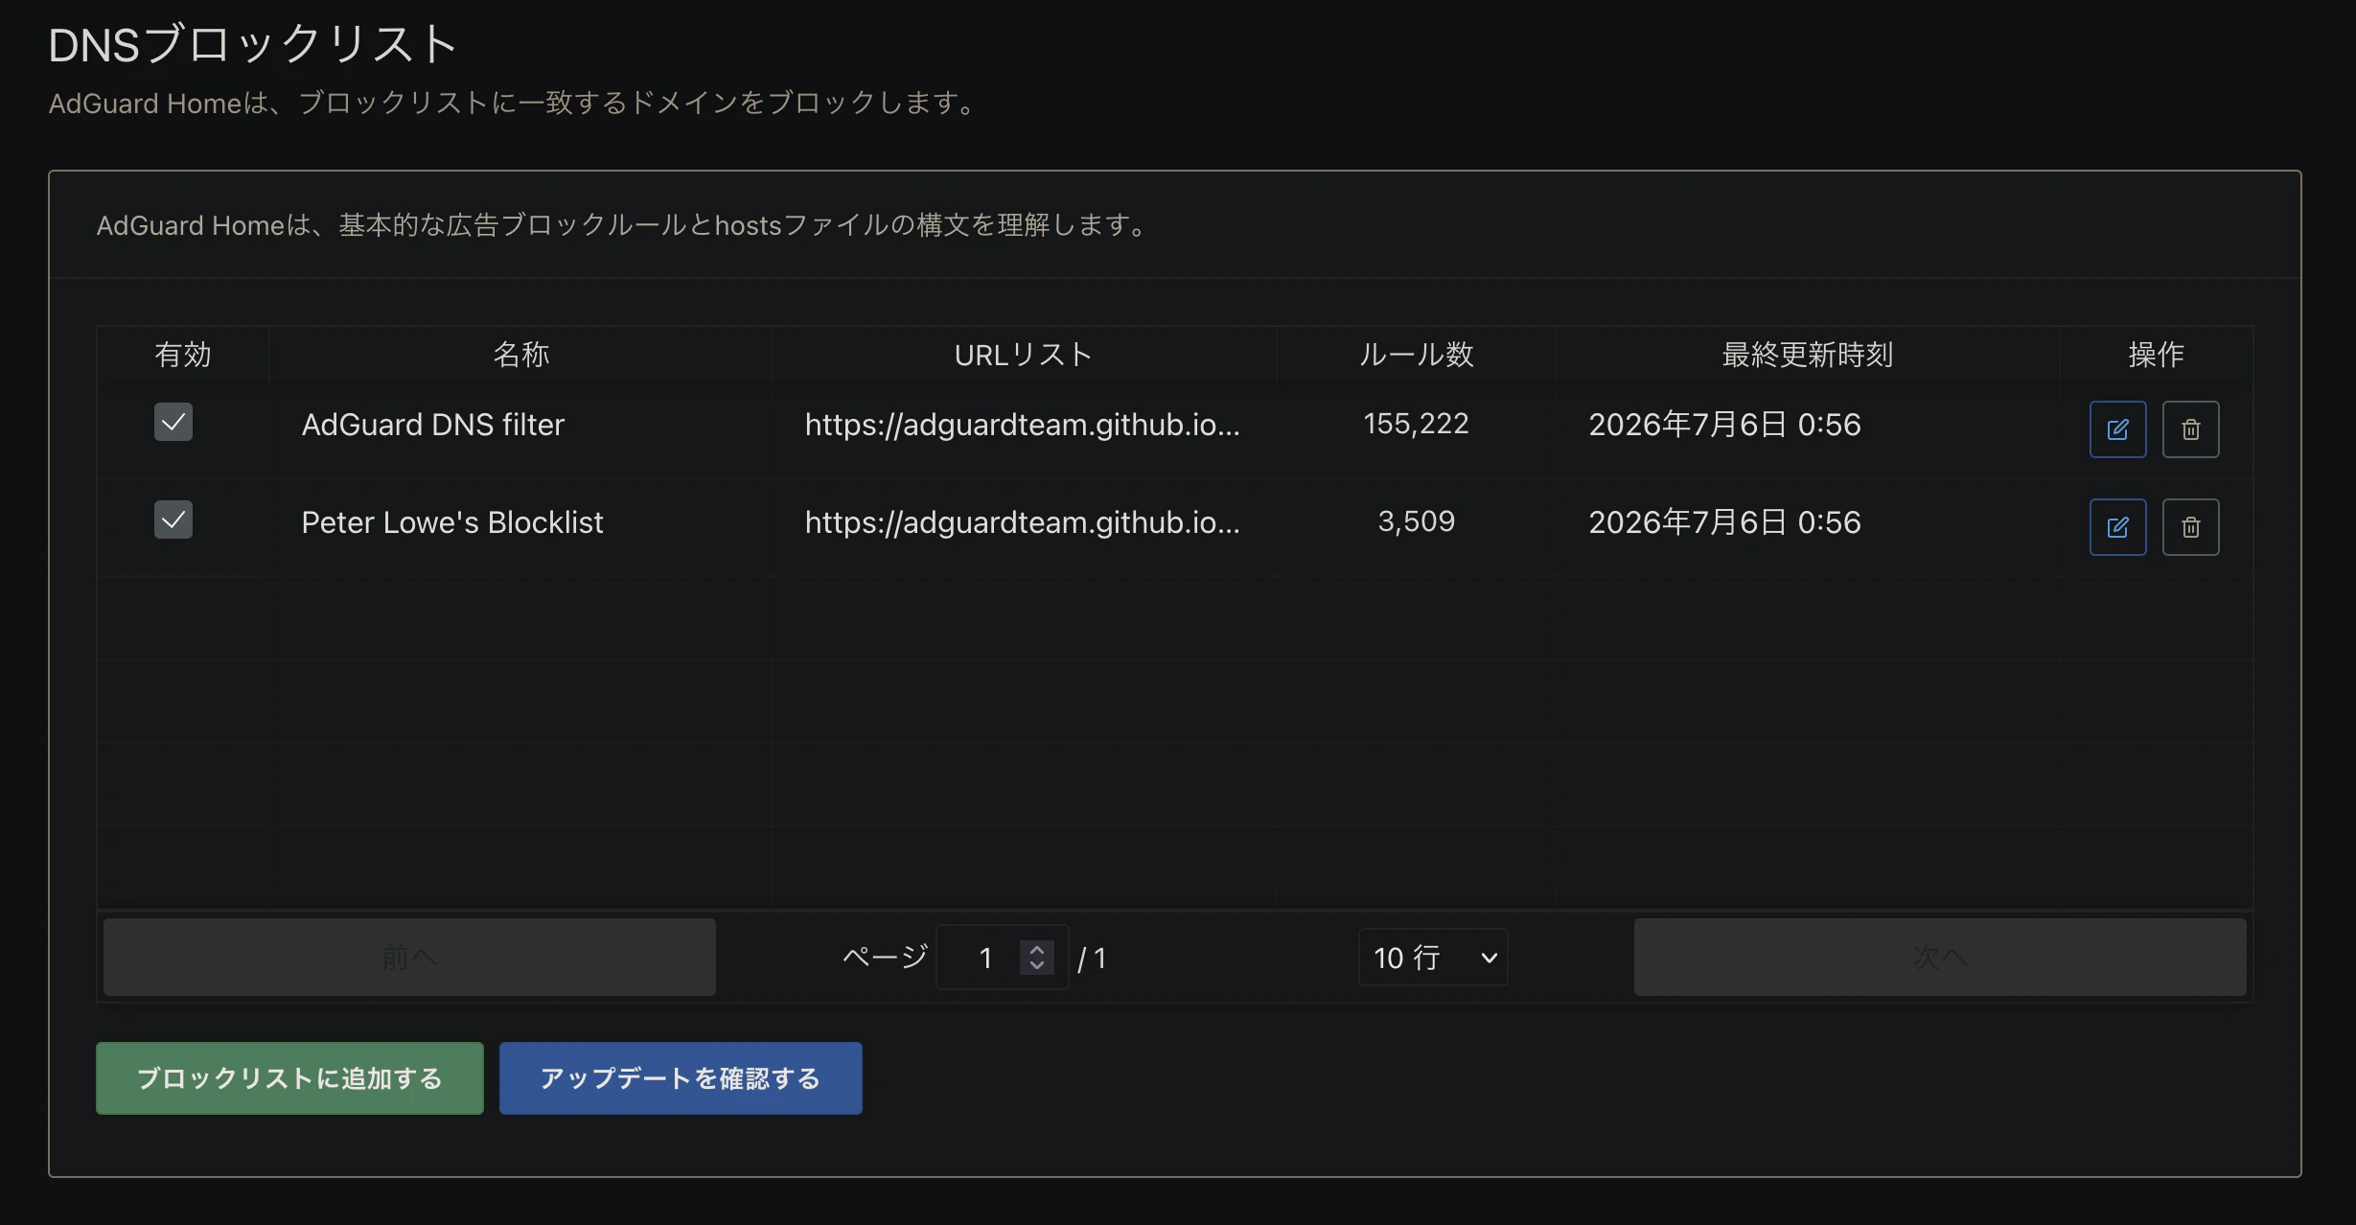Screen dimensions: 2356x1225
Task: Sort by the 有効 column header
Action: click(183, 355)
